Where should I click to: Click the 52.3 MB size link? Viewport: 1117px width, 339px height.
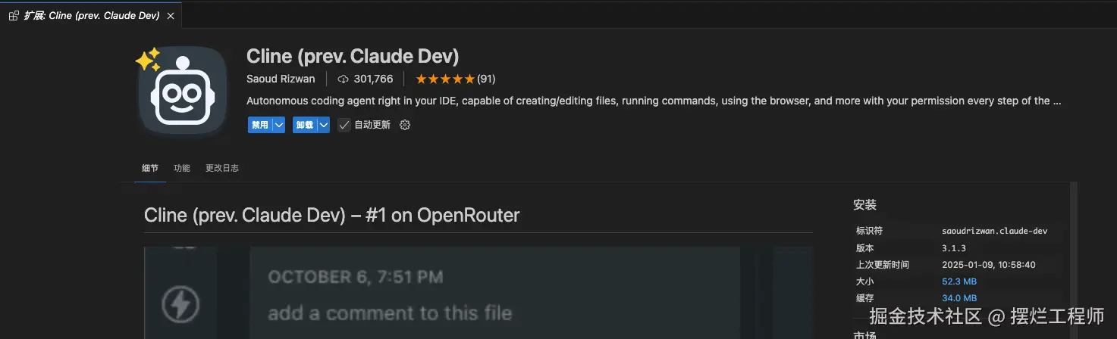coord(959,281)
